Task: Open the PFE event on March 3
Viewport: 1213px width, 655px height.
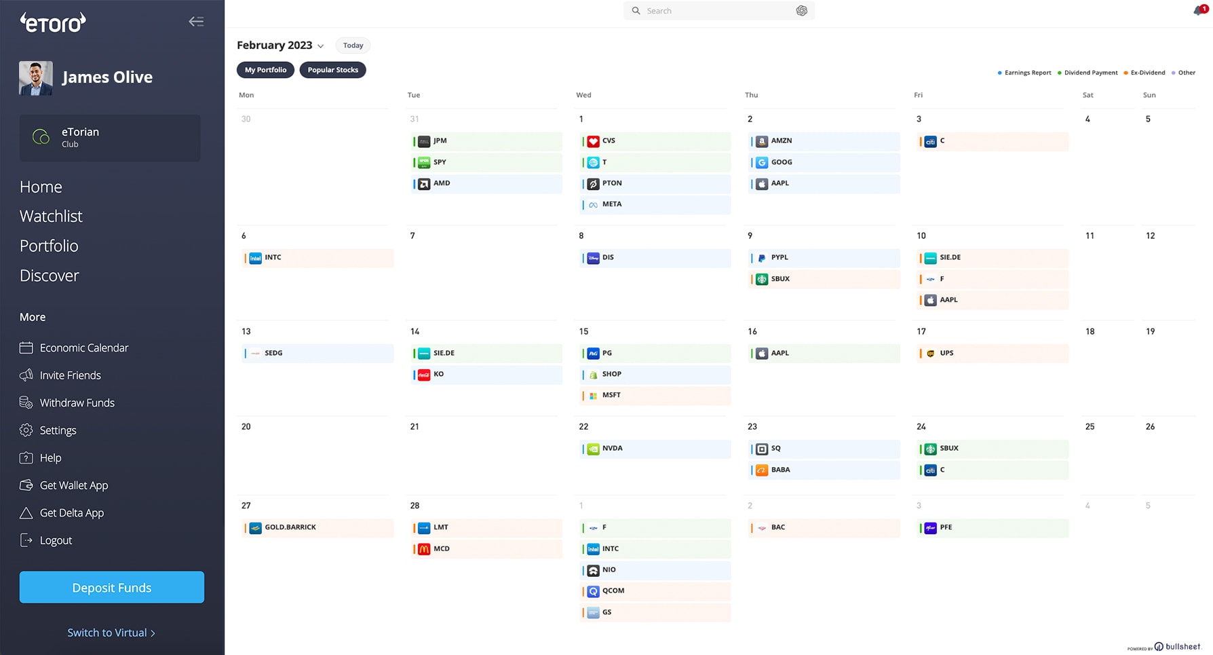Action: (x=993, y=527)
